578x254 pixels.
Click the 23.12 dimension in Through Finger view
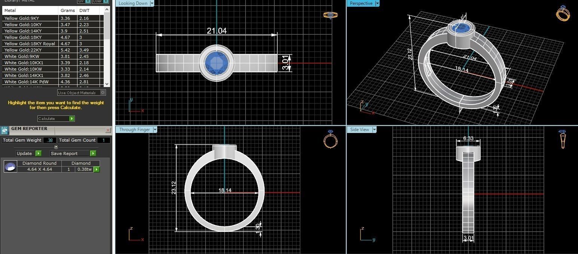(x=174, y=188)
